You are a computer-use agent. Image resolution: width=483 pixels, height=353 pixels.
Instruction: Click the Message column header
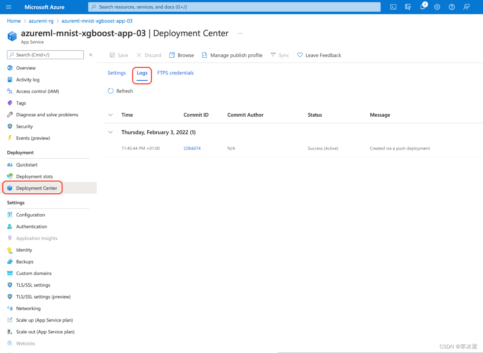(x=380, y=115)
